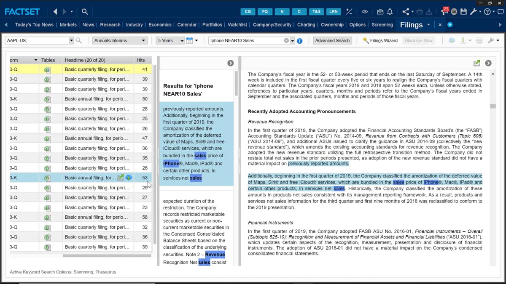Open the chat bubble icon
The image size is (506, 284).
(500, 12)
